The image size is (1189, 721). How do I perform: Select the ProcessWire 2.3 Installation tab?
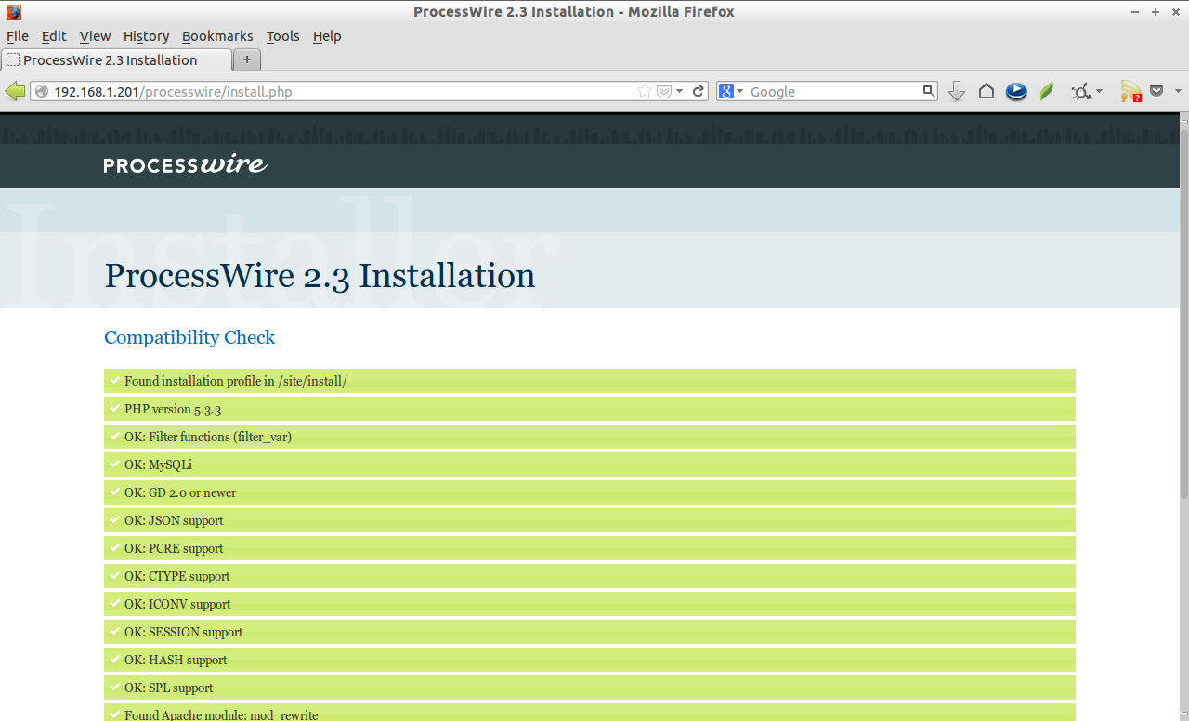pos(115,60)
